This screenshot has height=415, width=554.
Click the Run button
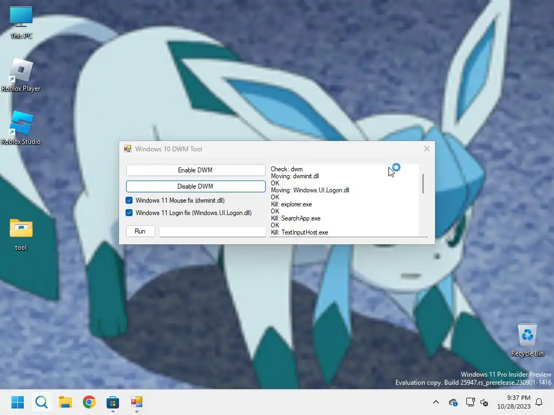[140, 231]
